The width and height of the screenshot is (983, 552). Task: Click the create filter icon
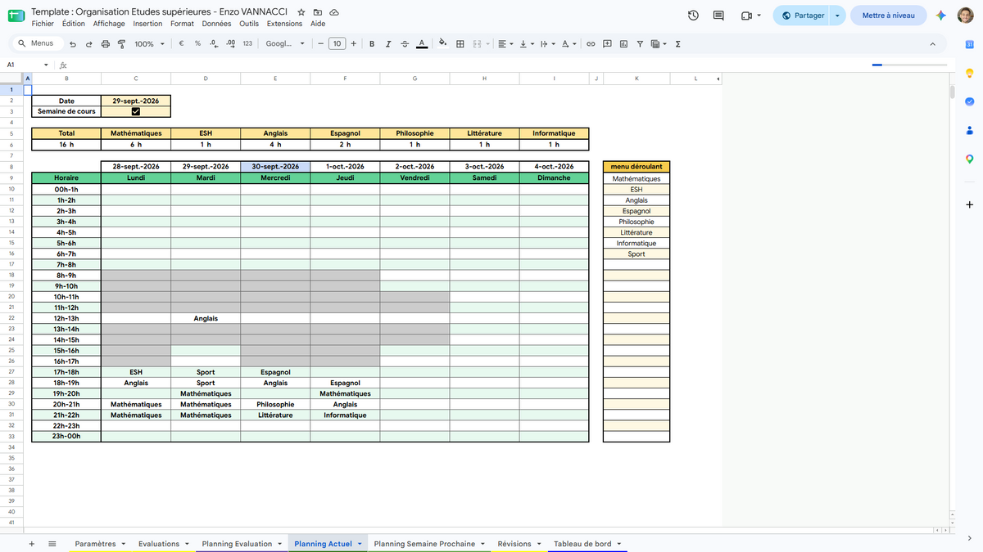pyautogui.click(x=640, y=43)
